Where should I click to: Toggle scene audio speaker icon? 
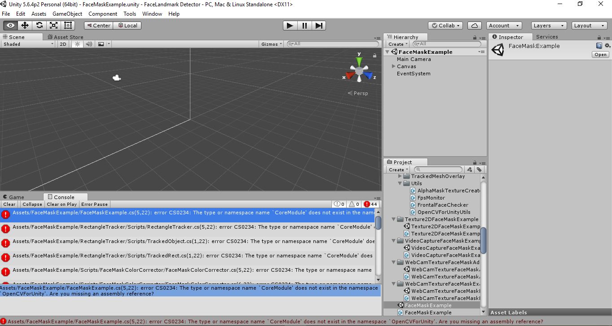point(89,44)
